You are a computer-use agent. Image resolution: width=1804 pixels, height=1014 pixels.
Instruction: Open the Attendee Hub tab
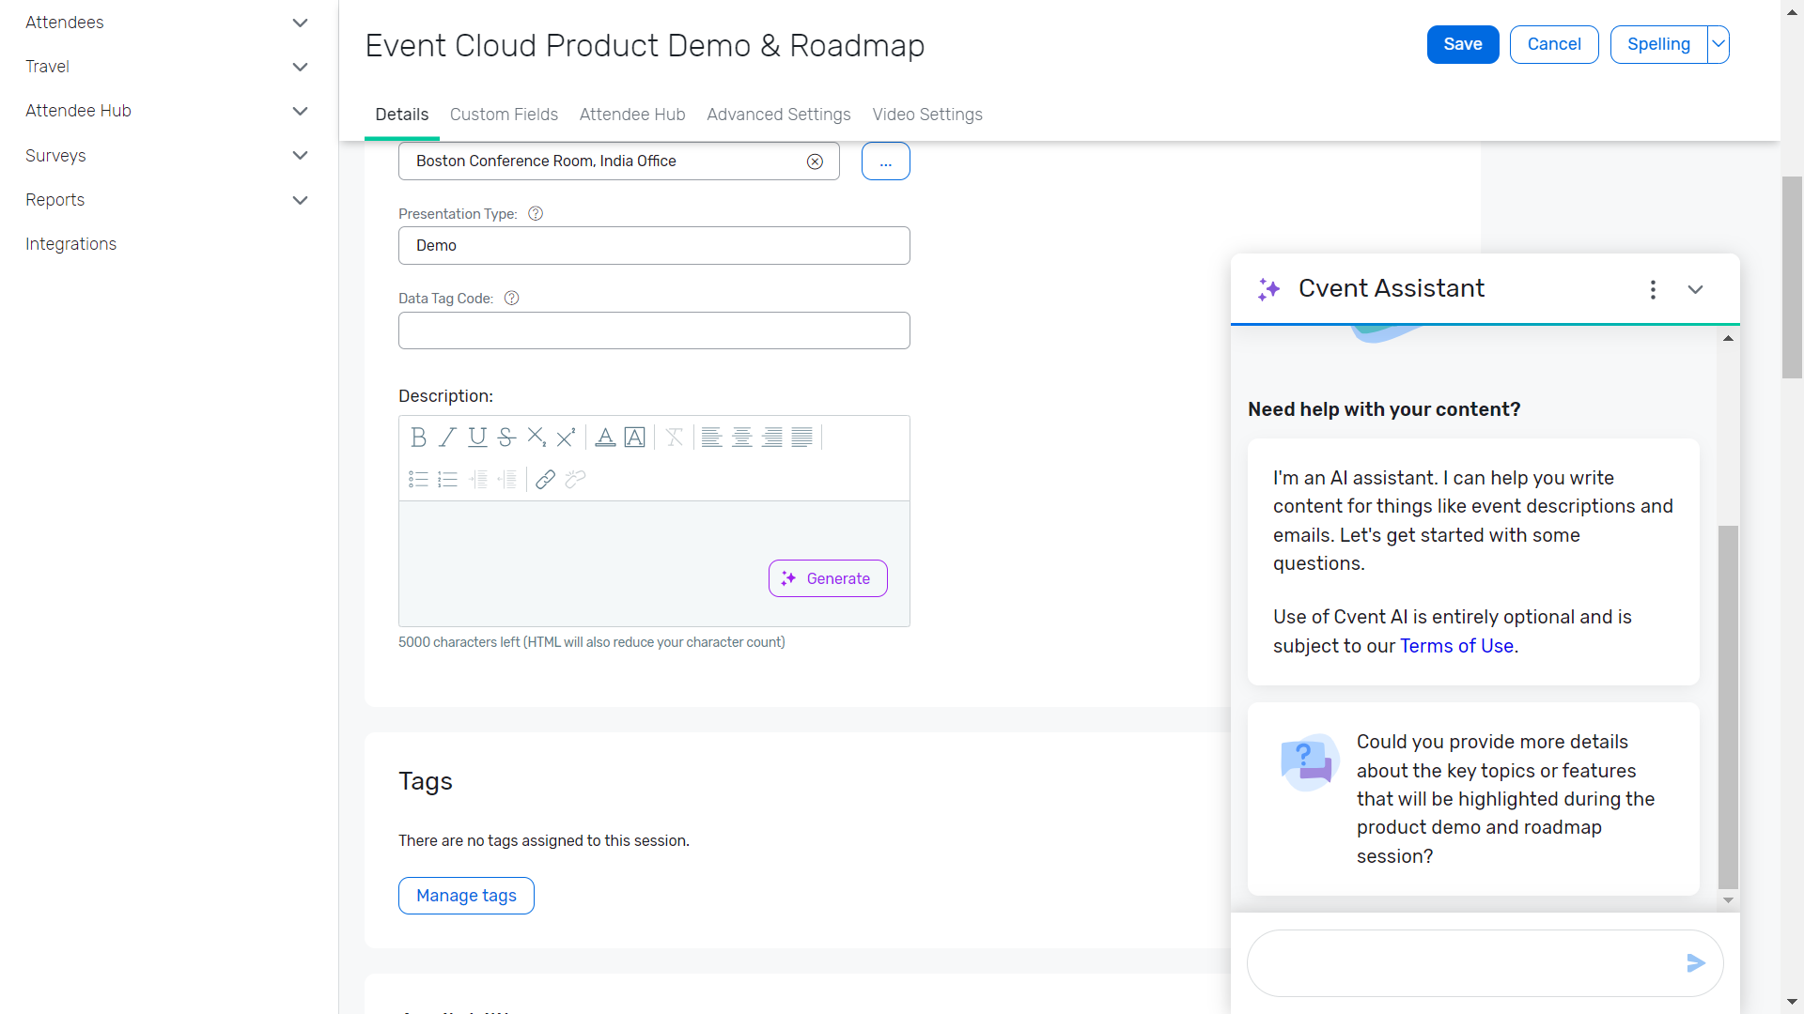(x=632, y=115)
